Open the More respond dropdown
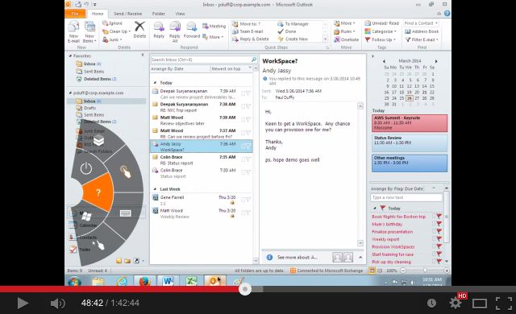Image resolution: width=516 pixels, height=314 pixels. click(213, 37)
